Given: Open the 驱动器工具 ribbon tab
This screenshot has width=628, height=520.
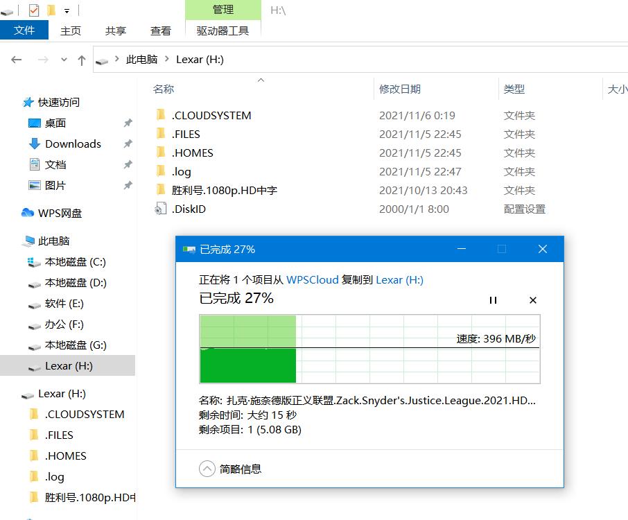Looking at the screenshot, I should [x=223, y=31].
